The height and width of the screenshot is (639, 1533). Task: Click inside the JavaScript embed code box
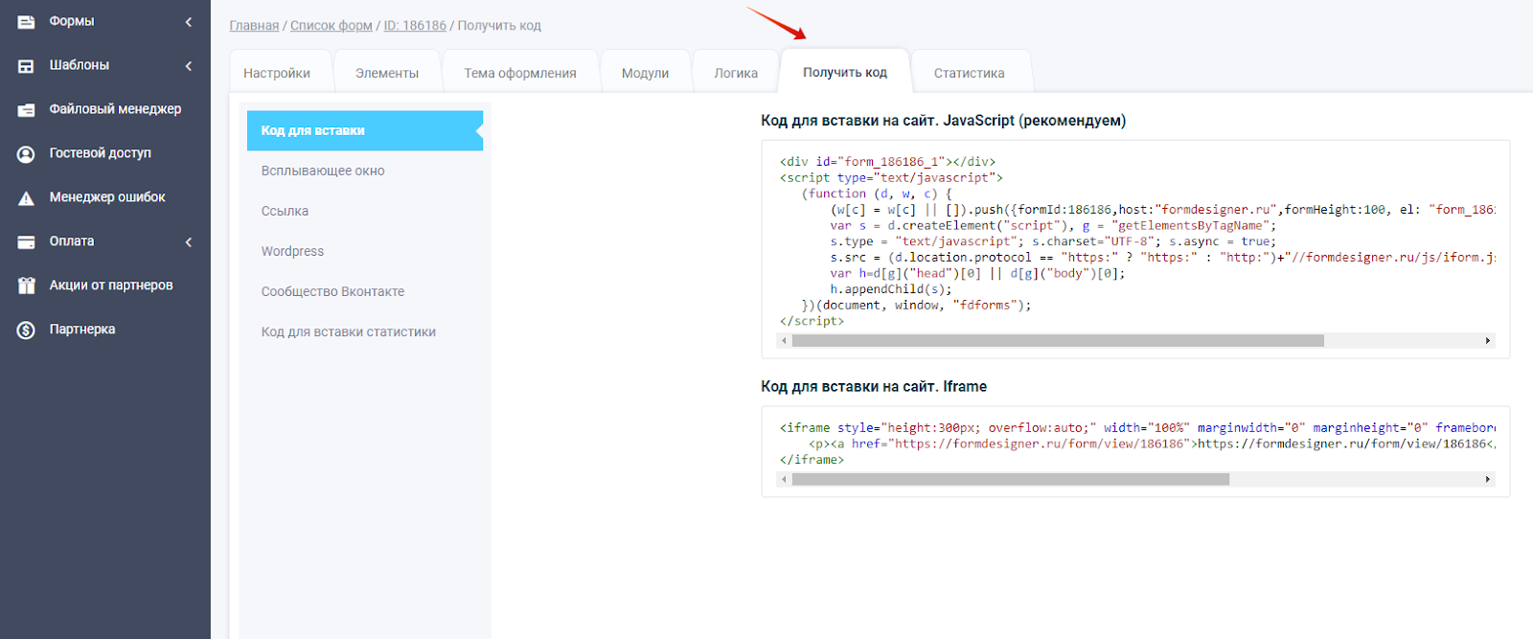click(1135, 249)
